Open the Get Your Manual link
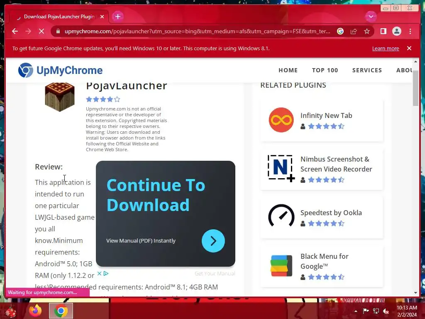 tap(215, 273)
